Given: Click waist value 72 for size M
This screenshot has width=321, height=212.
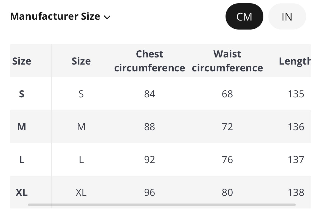Looking at the screenshot, I should [x=227, y=127].
